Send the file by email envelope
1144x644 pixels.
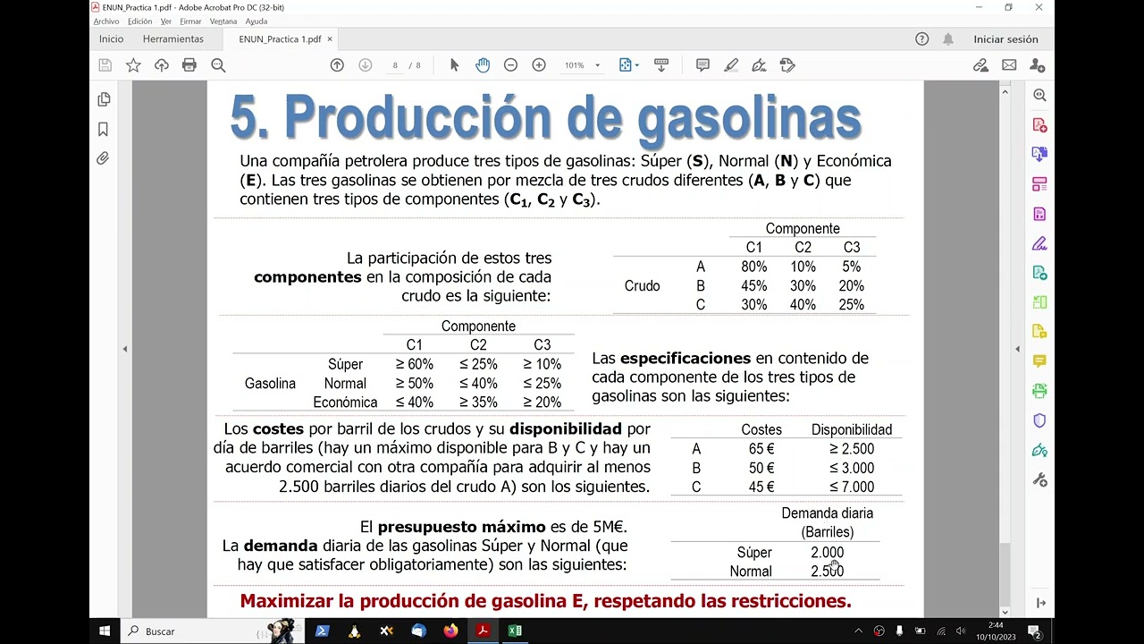tap(1009, 65)
